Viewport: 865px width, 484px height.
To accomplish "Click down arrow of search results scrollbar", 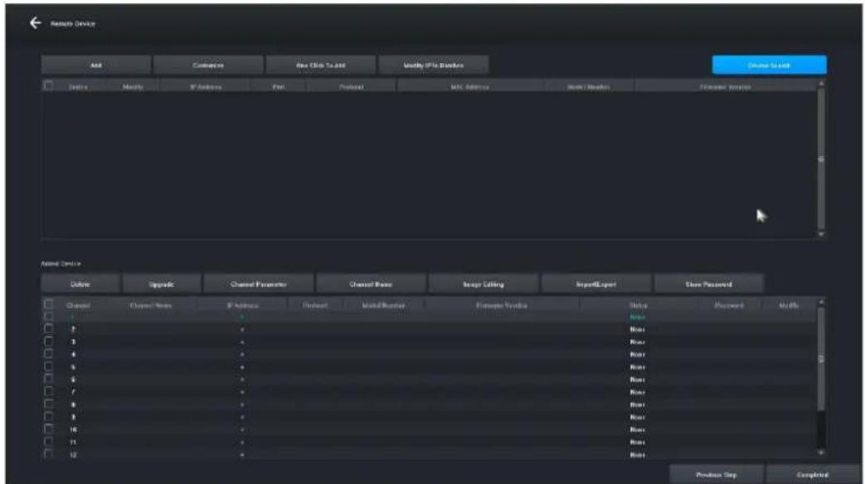I will 821,235.
